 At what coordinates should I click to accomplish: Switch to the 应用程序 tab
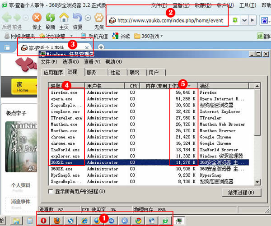tap(53, 72)
